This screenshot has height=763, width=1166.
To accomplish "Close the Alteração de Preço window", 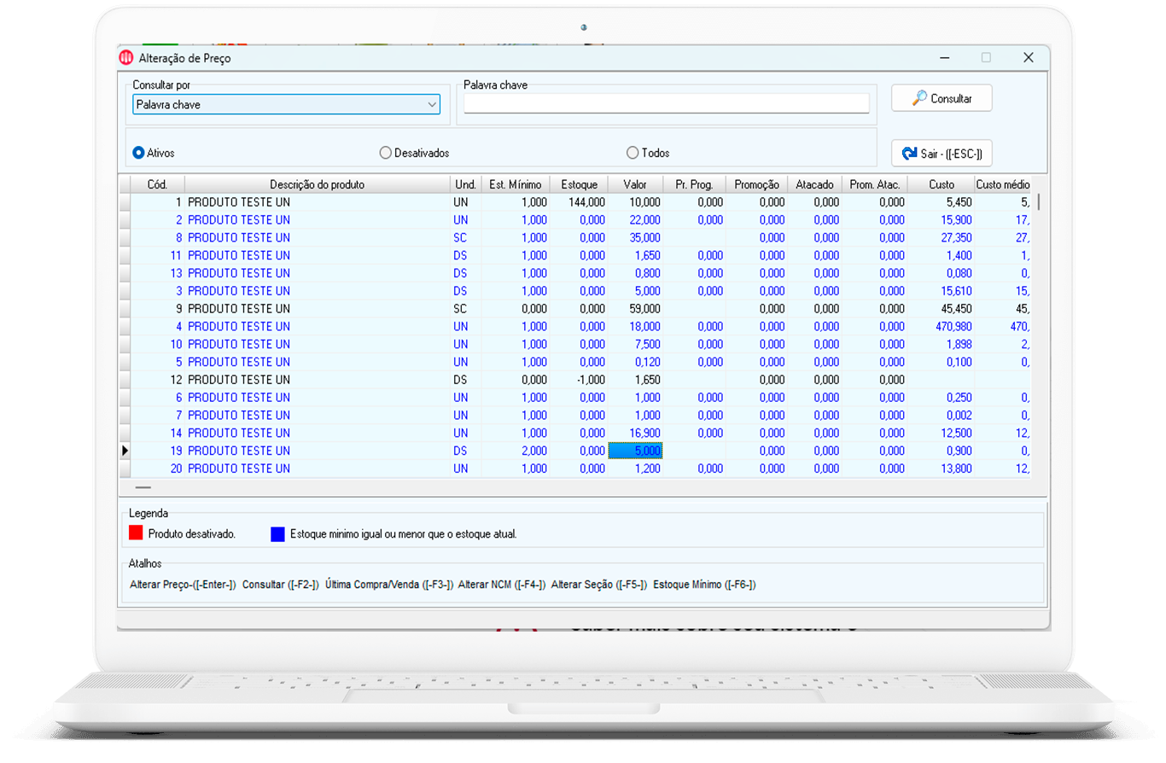I will [1029, 58].
